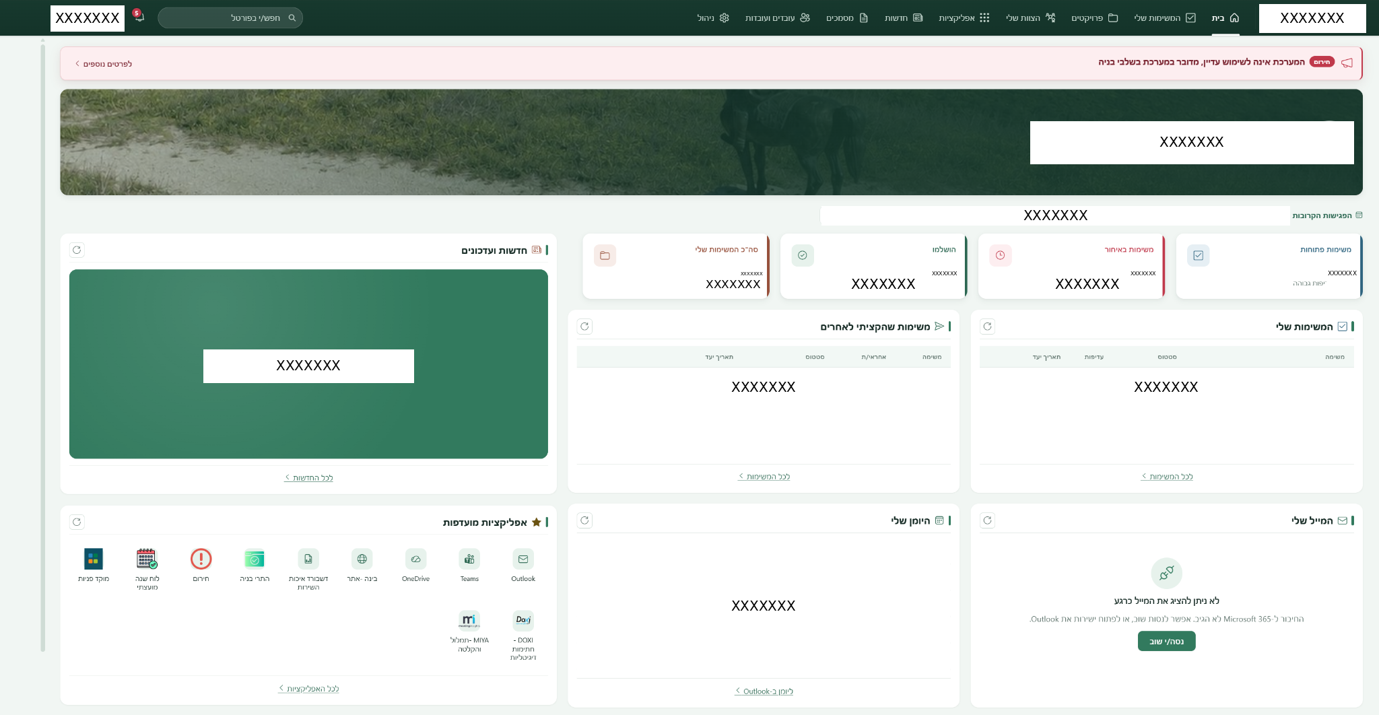The height and width of the screenshot is (715, 1379).
Task: Open המשימות שלי in the top navigation
Action: (1165, 18)
